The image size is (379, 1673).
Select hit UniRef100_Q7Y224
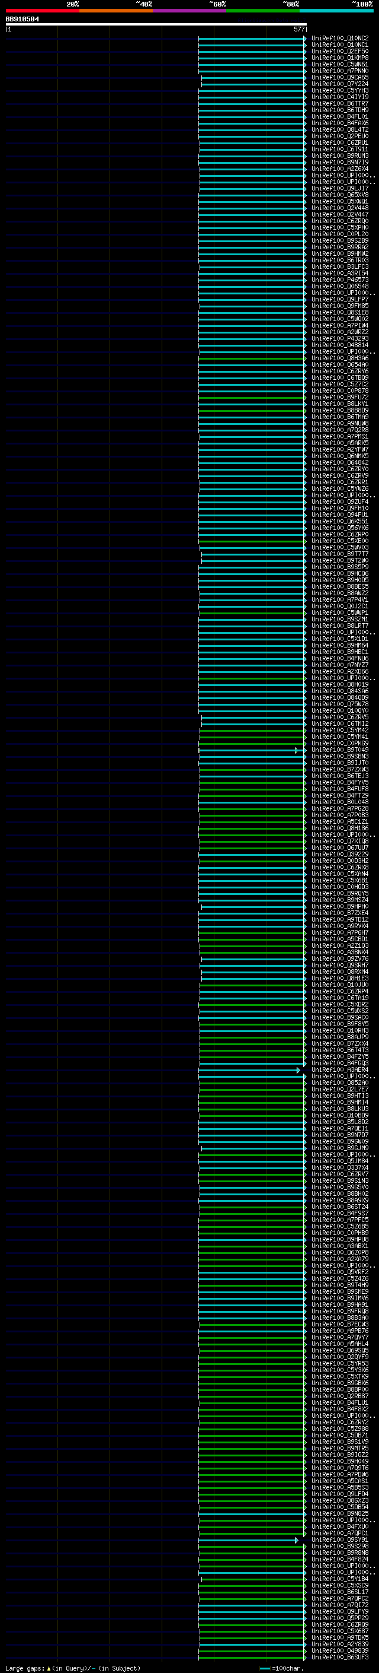[339, 84]
